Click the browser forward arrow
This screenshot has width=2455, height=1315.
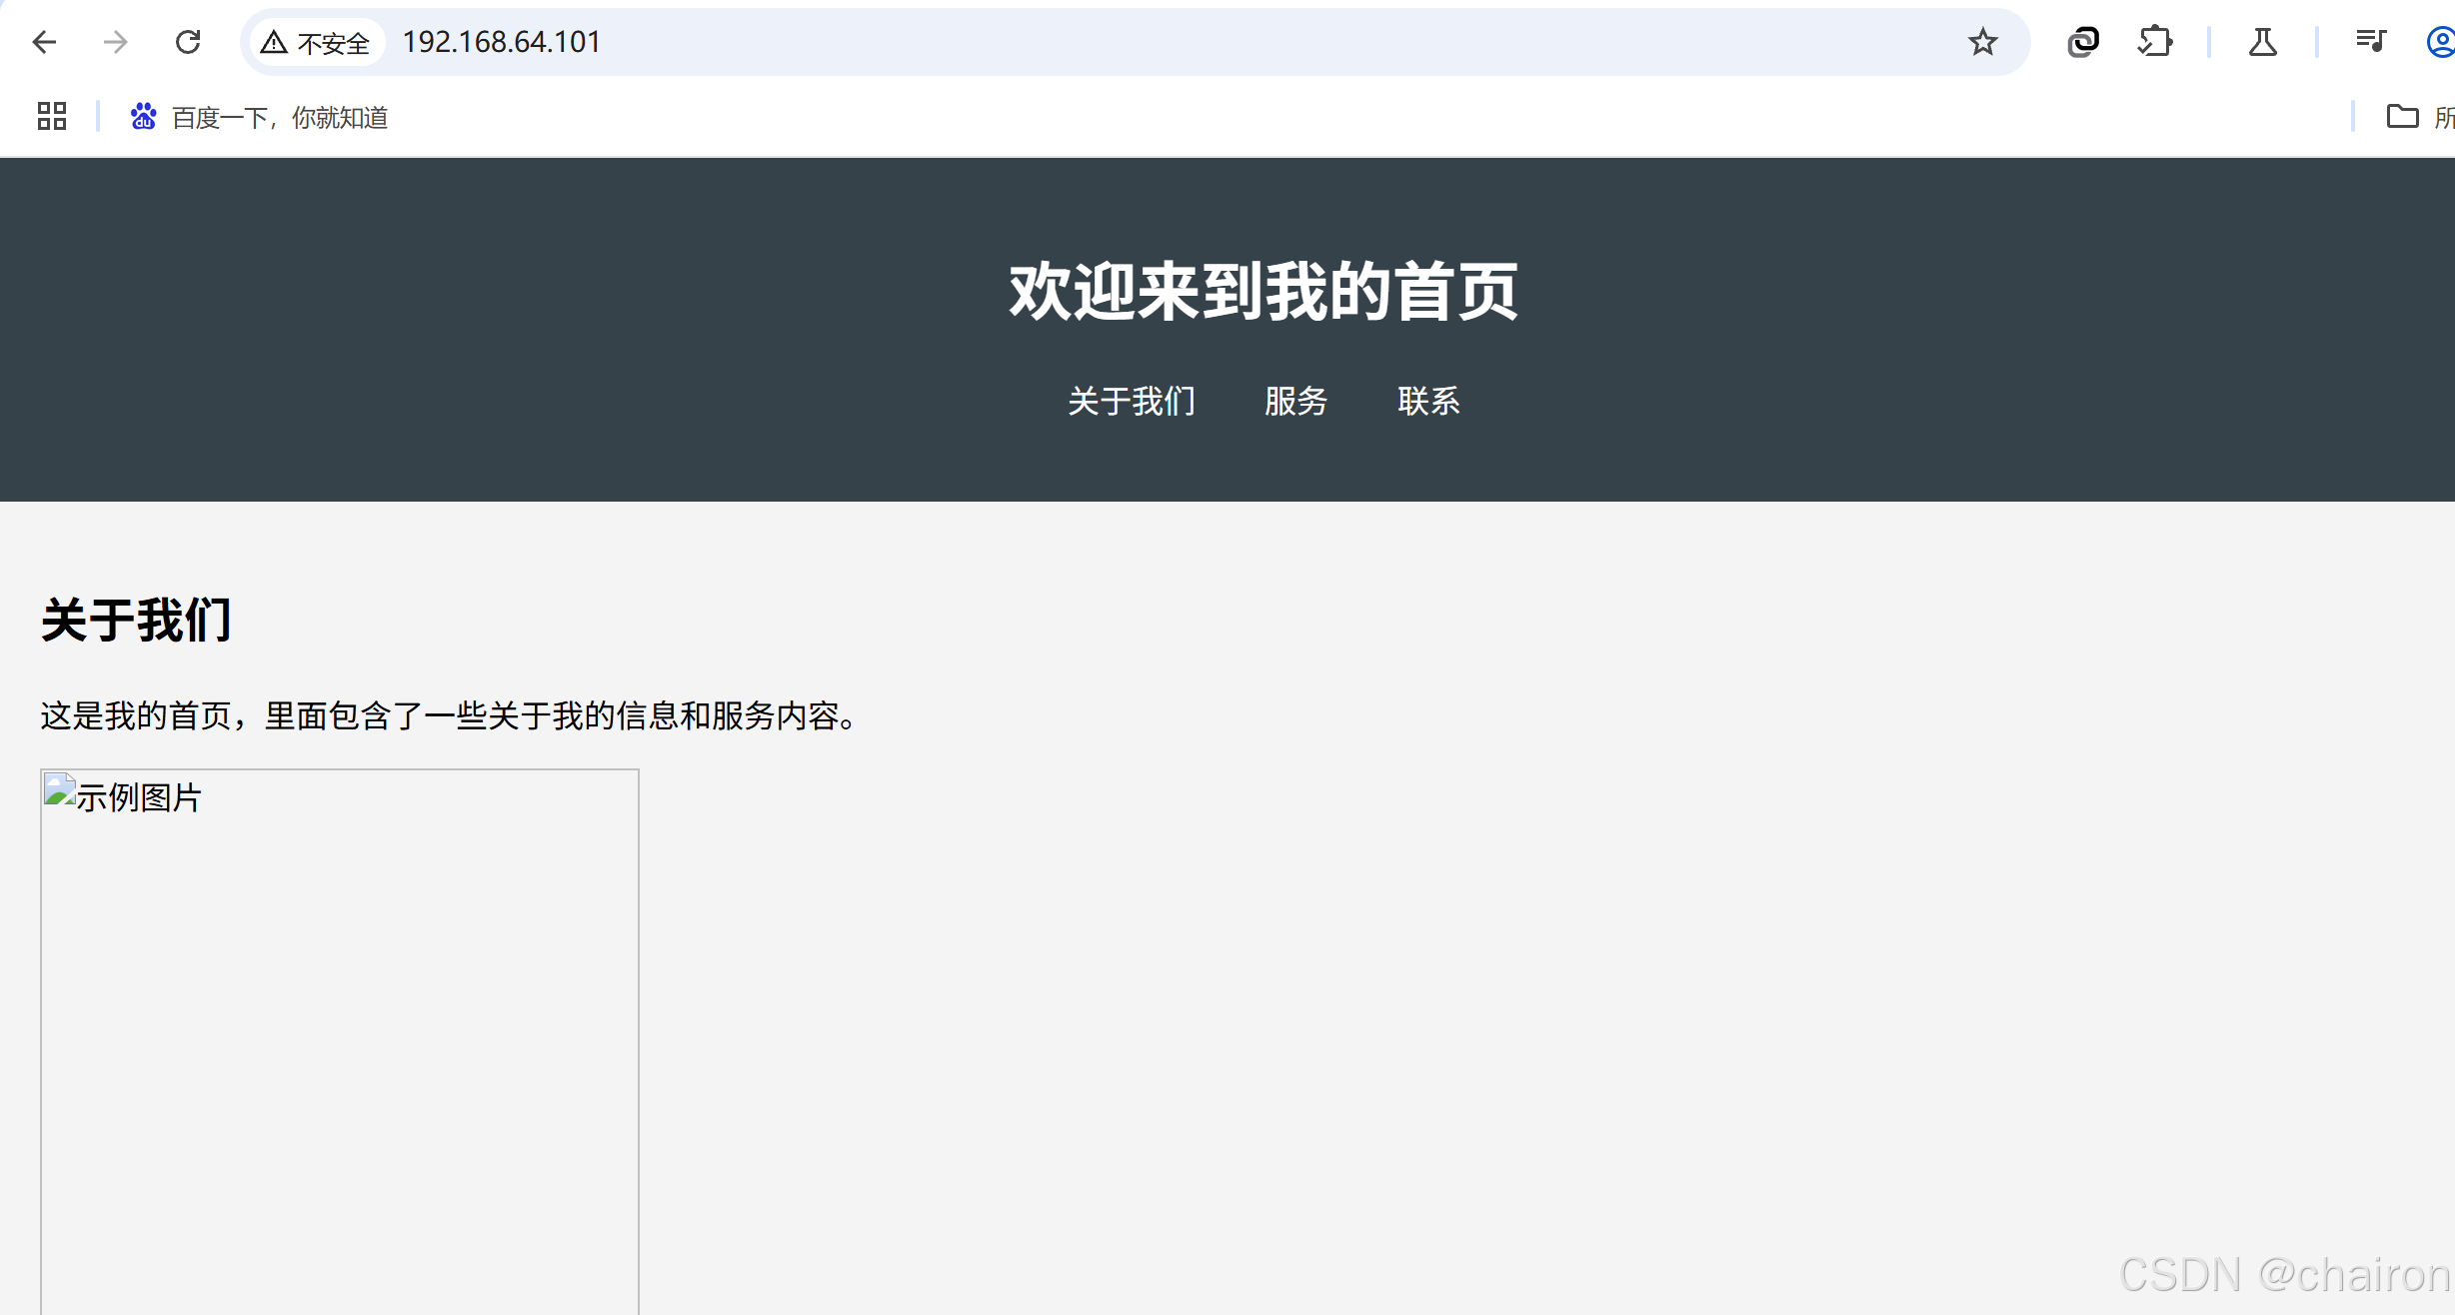tap(116, 42)
